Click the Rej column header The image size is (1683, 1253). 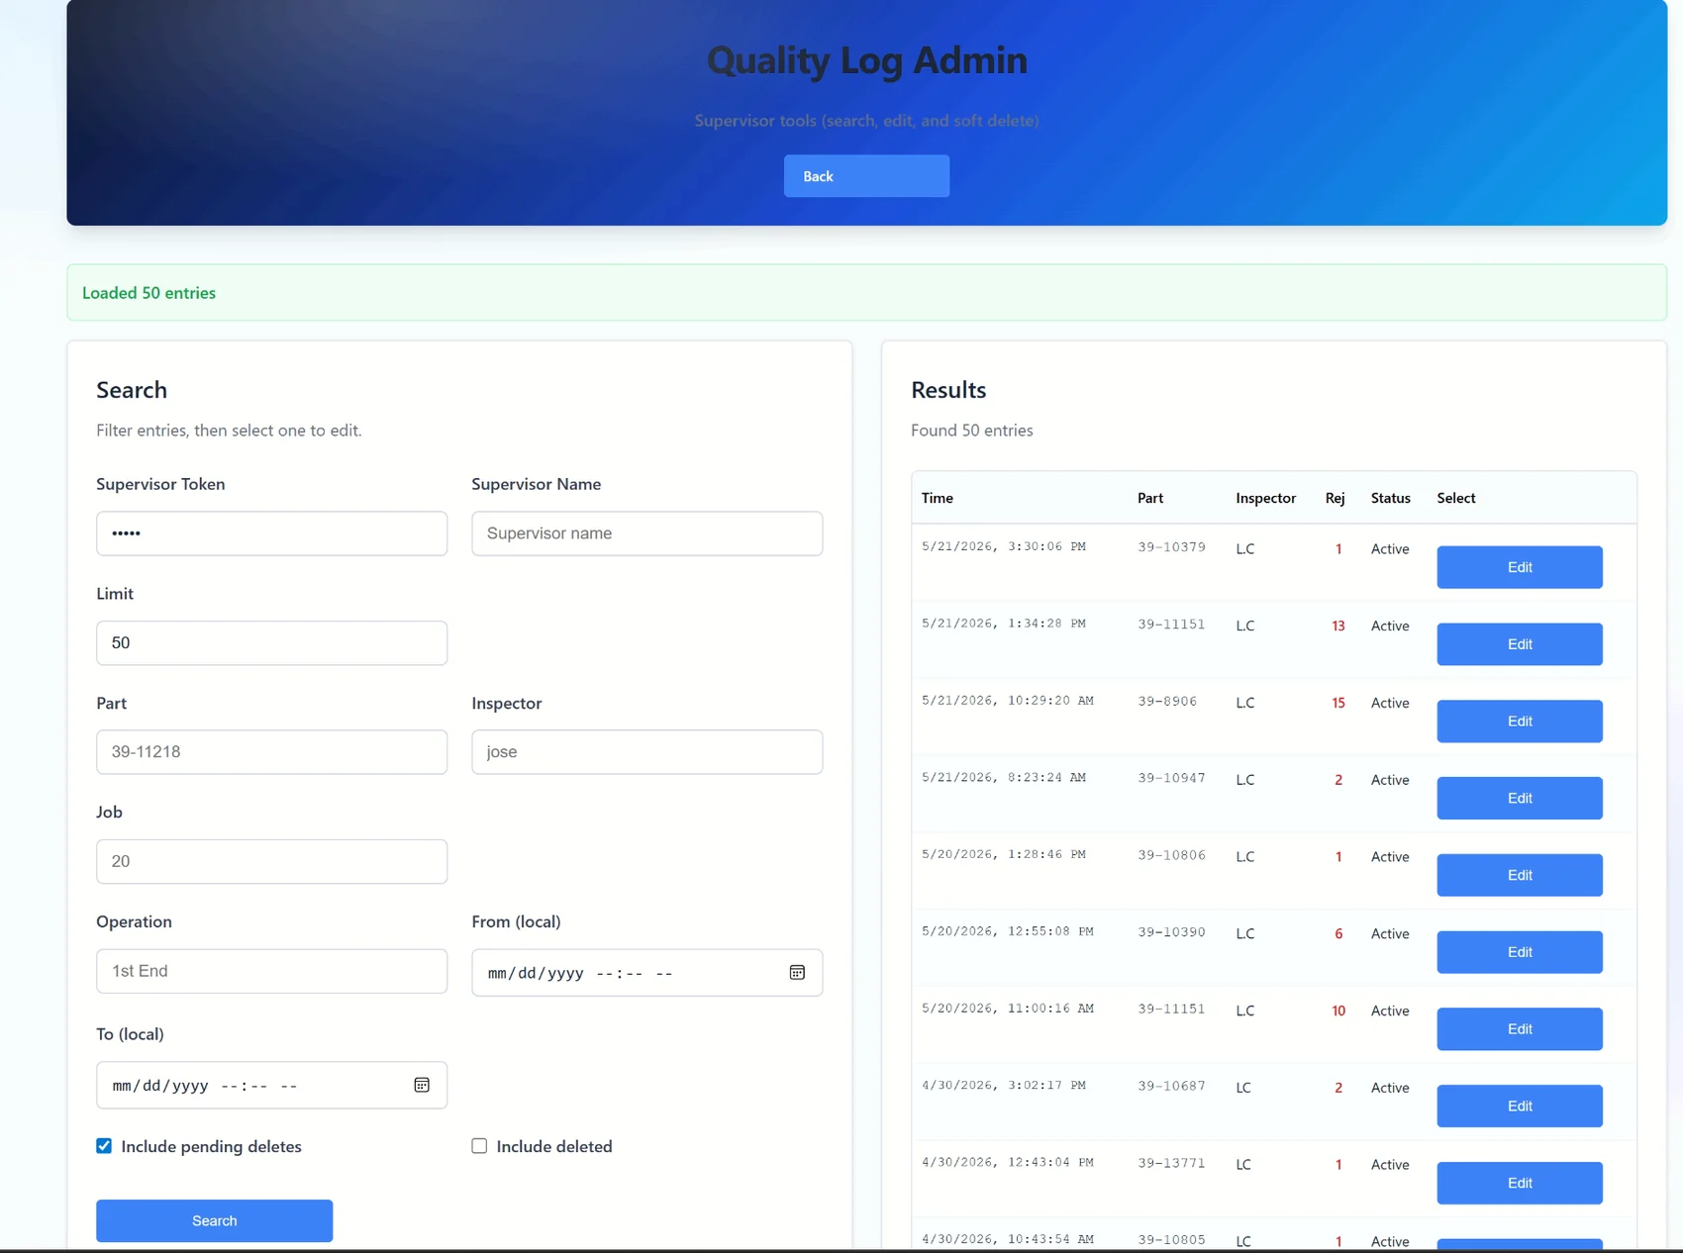(x=1335, y=498)
